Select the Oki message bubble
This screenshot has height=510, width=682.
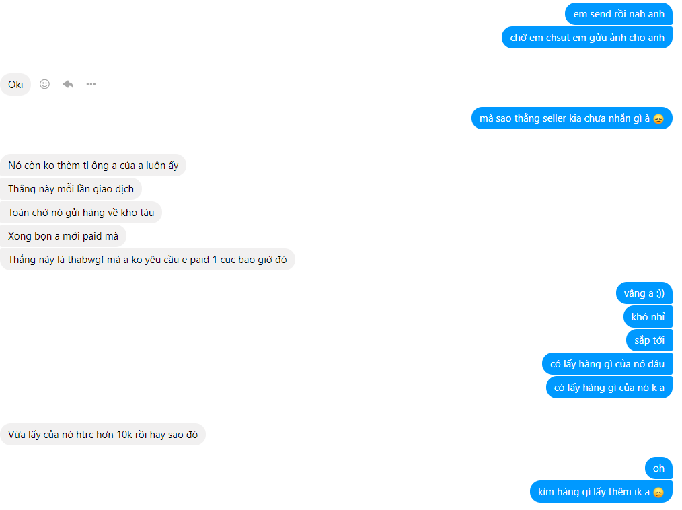(15, 84)
